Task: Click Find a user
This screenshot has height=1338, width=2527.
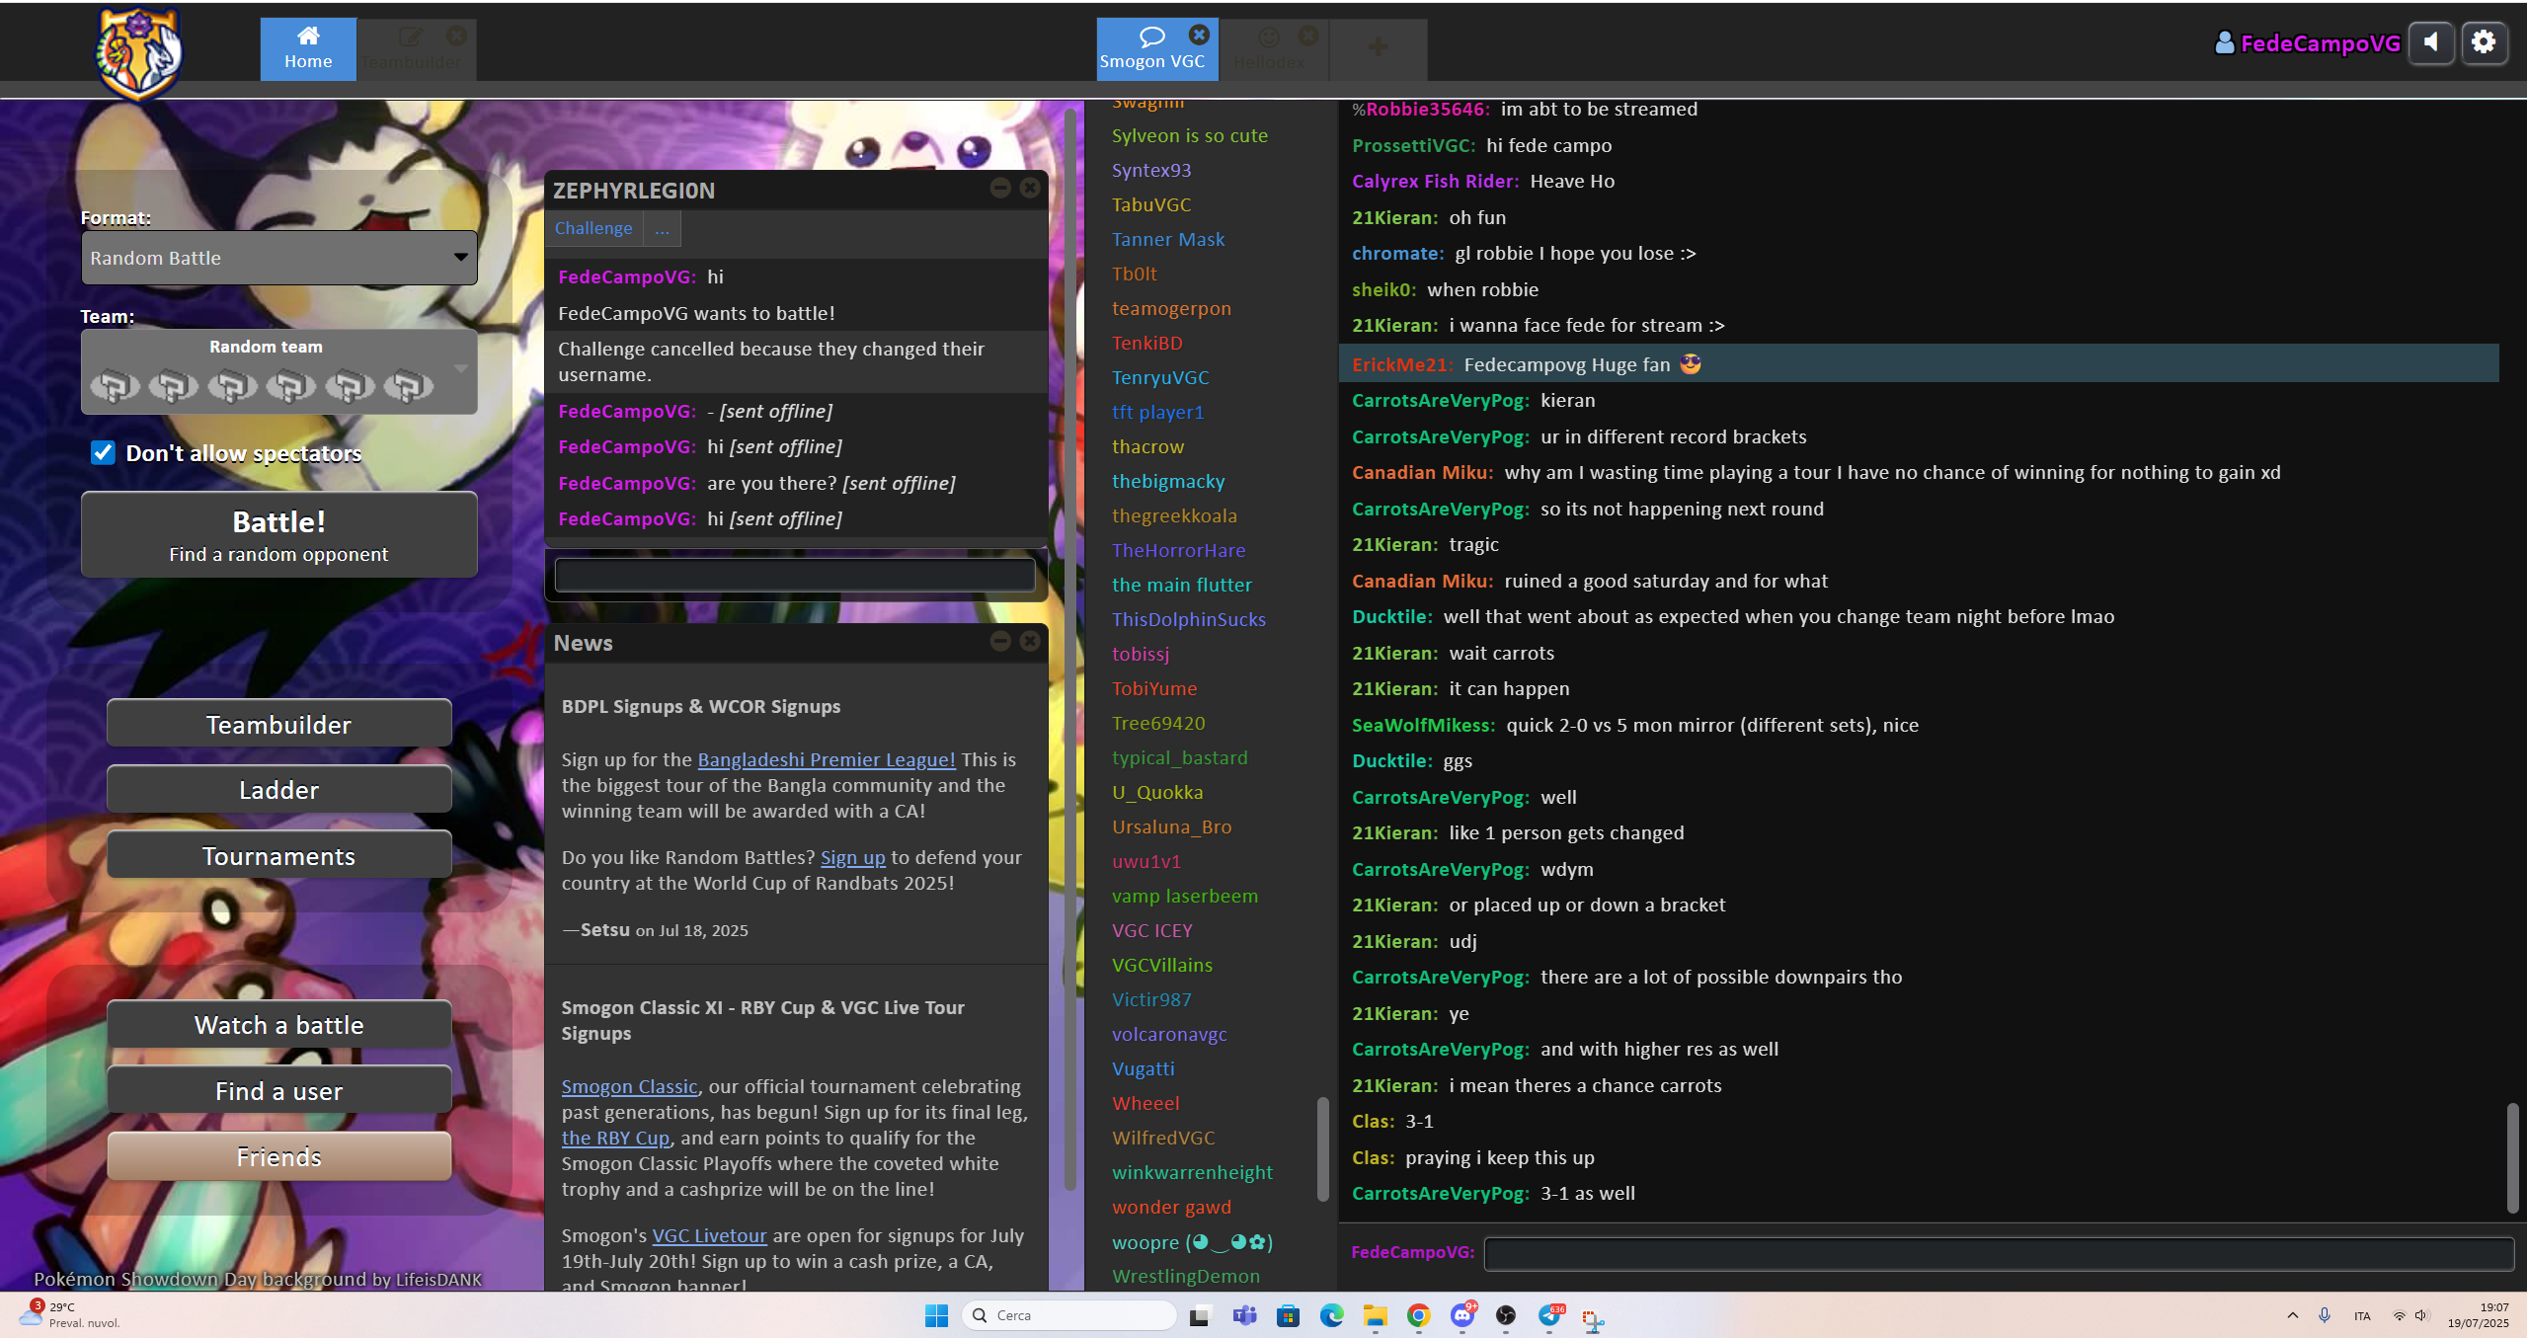Action: (x=279, y=1090)
